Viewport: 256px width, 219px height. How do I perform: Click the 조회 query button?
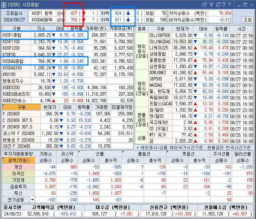[247, 20]
